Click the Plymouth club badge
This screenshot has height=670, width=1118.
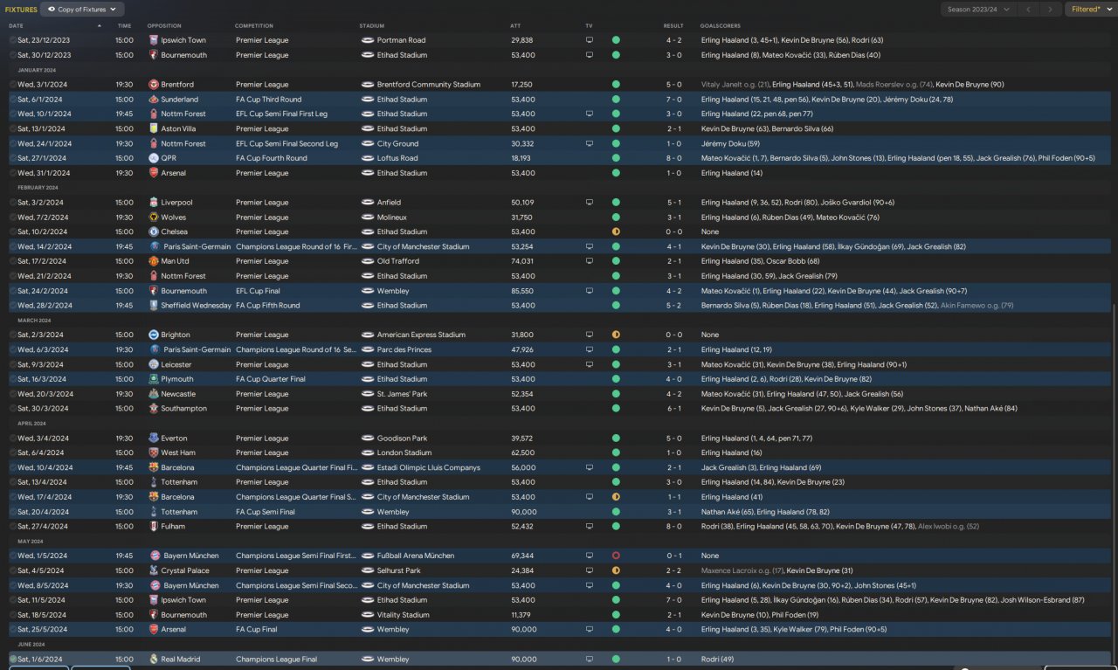coord(154,379)
